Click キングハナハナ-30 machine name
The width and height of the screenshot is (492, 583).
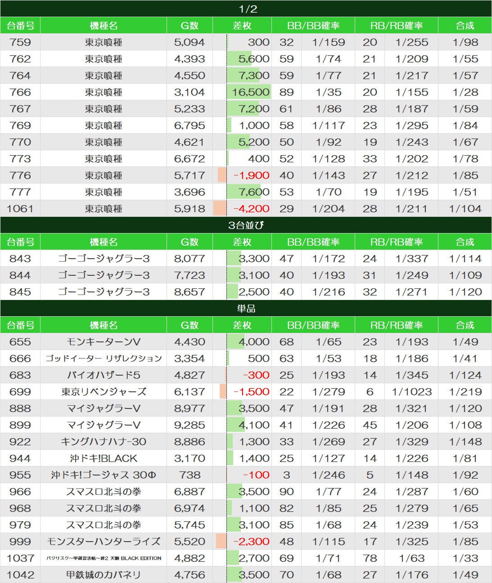pos(104,442)
